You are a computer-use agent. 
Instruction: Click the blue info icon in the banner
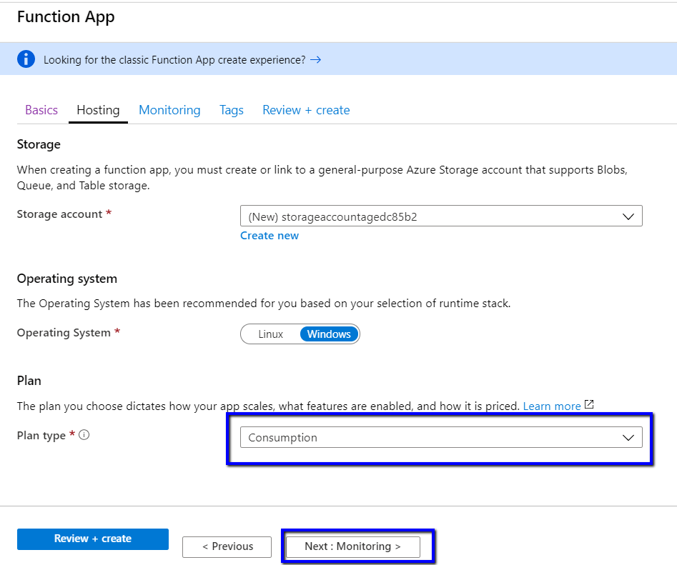tap(26, 59)
